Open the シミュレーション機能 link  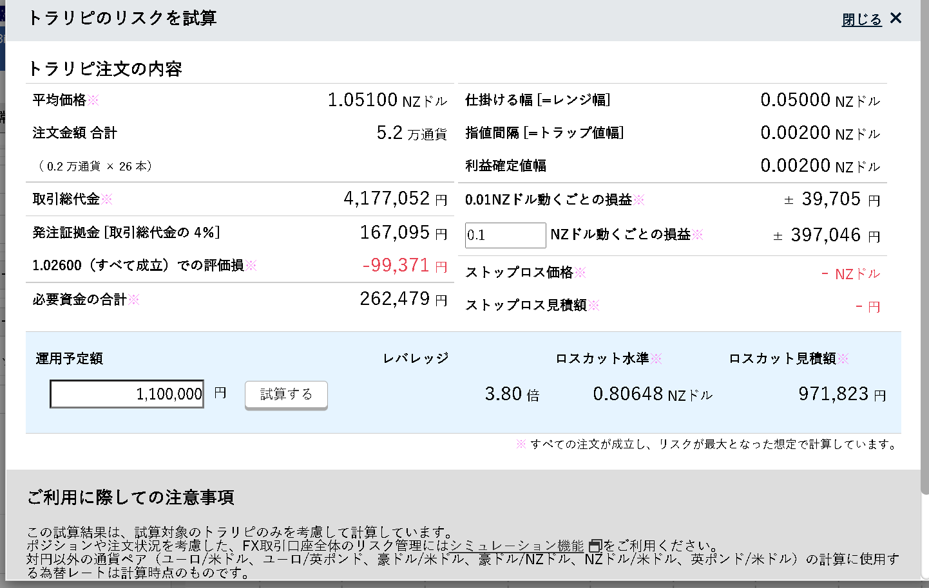517,546
